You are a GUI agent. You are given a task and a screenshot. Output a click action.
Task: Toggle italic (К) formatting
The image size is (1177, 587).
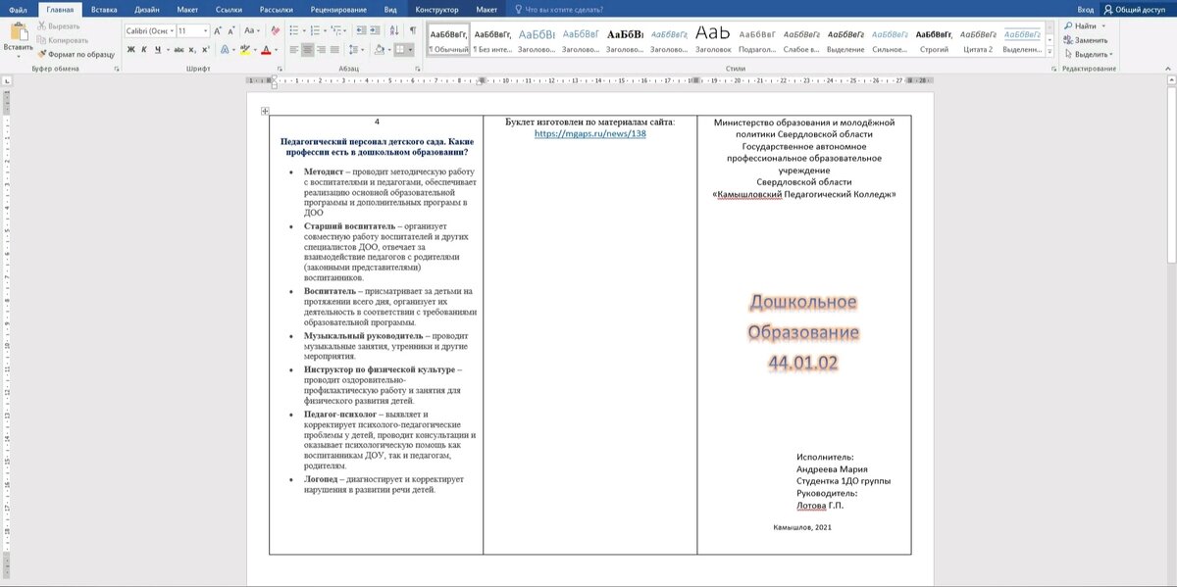click(144, 50)
